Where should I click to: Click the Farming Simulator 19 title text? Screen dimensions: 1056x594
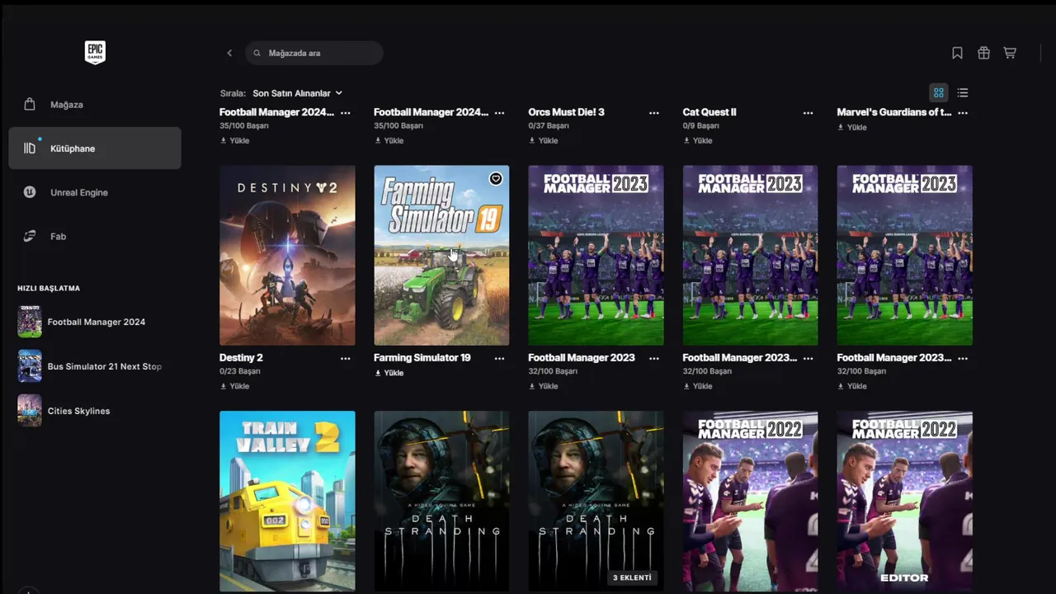422,358
